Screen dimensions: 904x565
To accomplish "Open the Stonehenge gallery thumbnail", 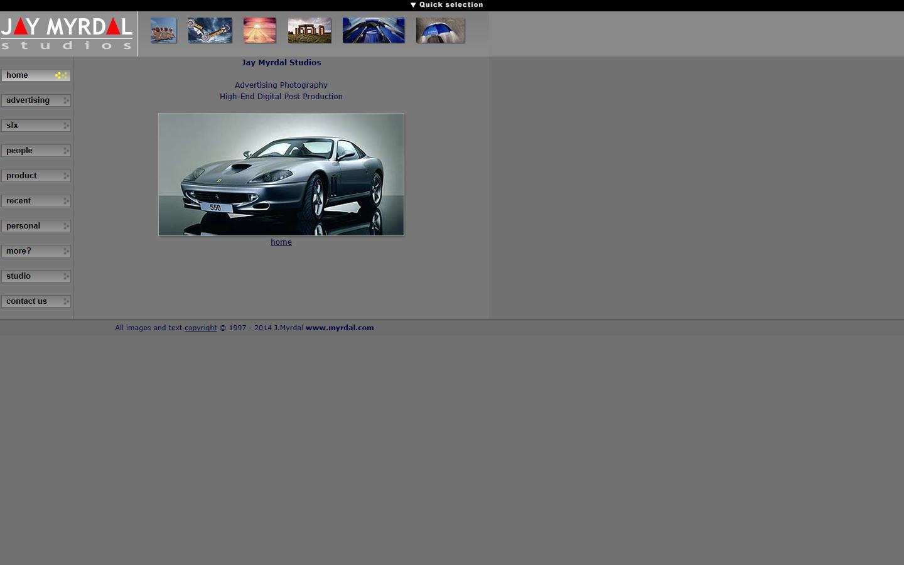I will pos(309,30).
